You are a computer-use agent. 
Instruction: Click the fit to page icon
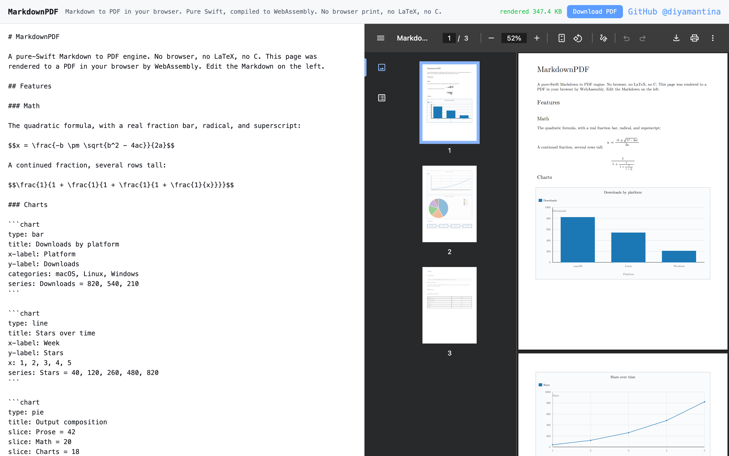tap(561, 38)
